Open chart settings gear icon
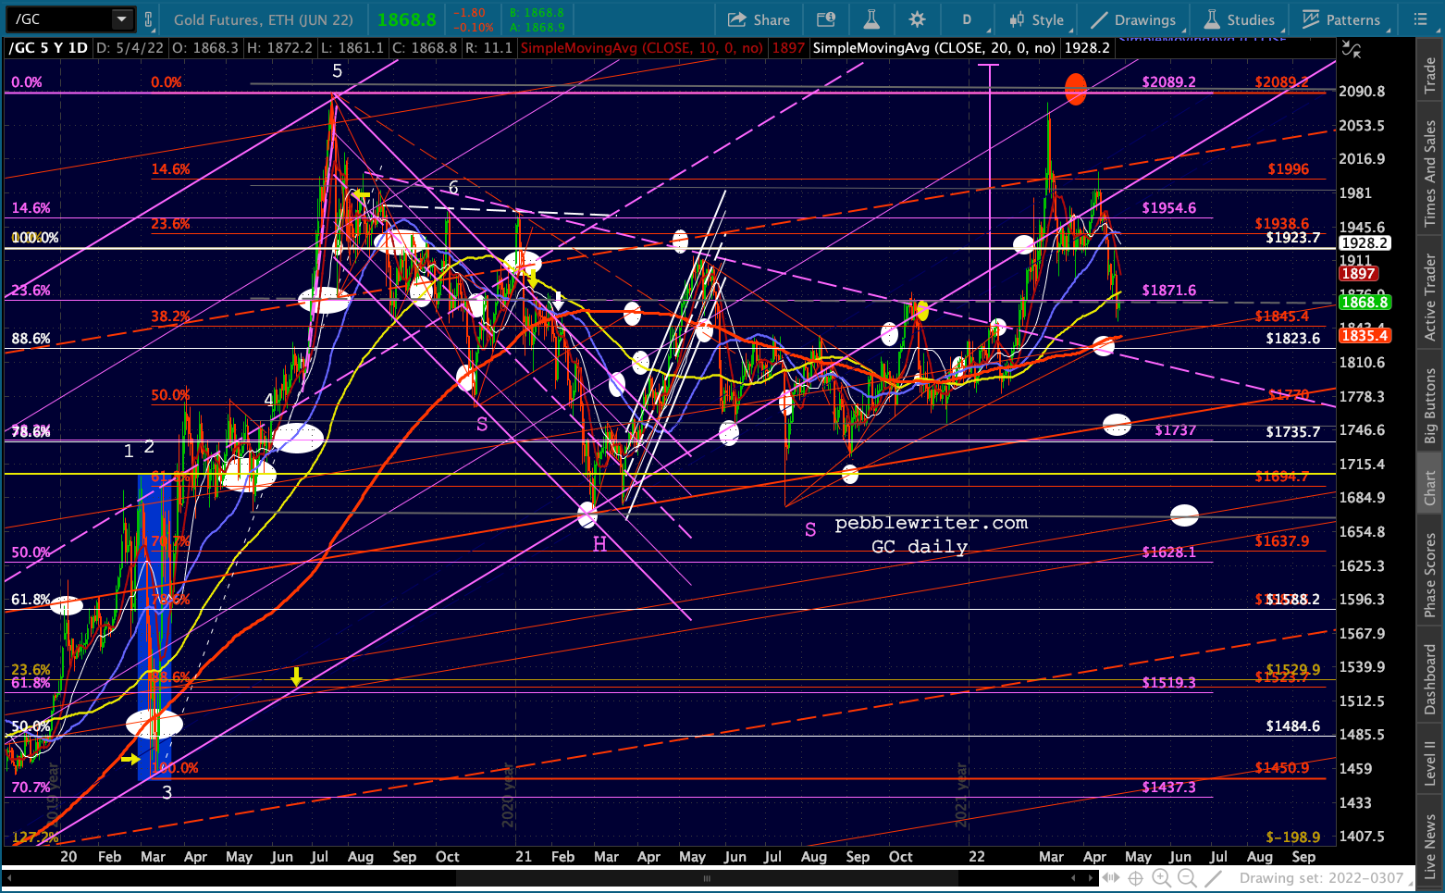 pyautogui.click(x=917, y=19)
